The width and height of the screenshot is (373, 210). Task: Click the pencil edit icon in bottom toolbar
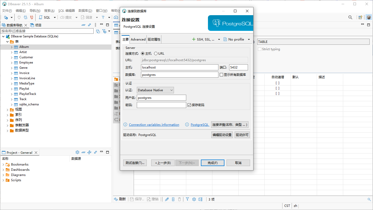167,199
